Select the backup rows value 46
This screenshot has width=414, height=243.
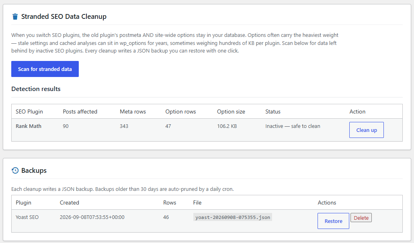166,217
